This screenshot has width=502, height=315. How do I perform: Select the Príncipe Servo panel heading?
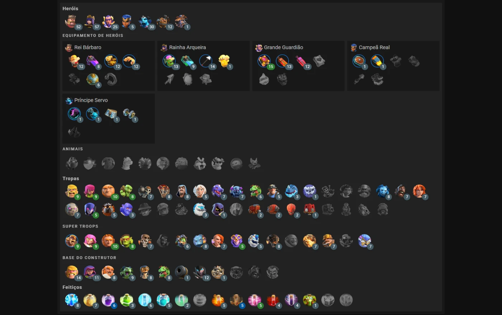coord(91,100)
